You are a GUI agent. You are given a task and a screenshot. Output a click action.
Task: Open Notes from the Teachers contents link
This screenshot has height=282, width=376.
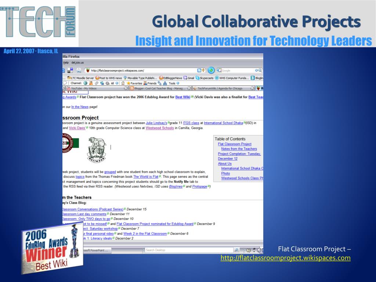(x=239, y=149)
